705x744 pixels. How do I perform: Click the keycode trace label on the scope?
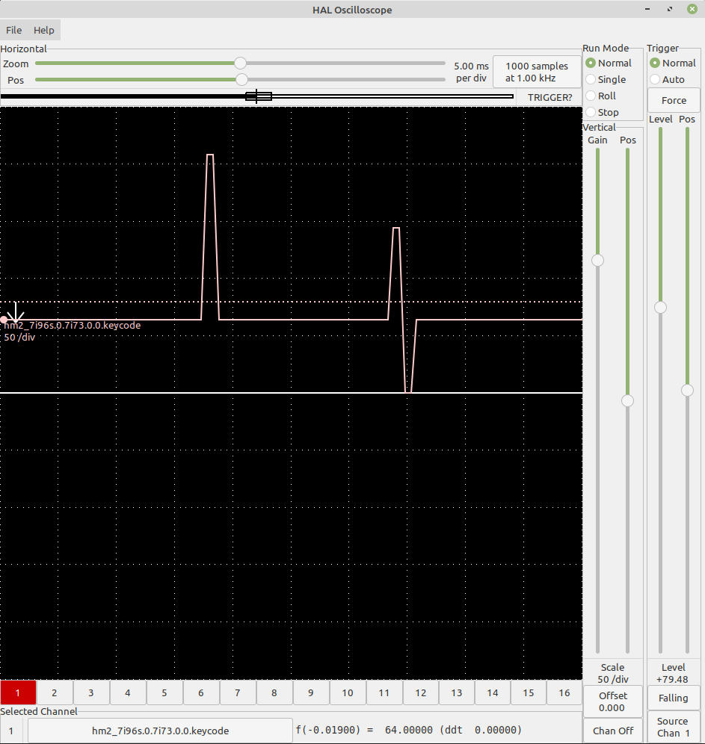73,326
